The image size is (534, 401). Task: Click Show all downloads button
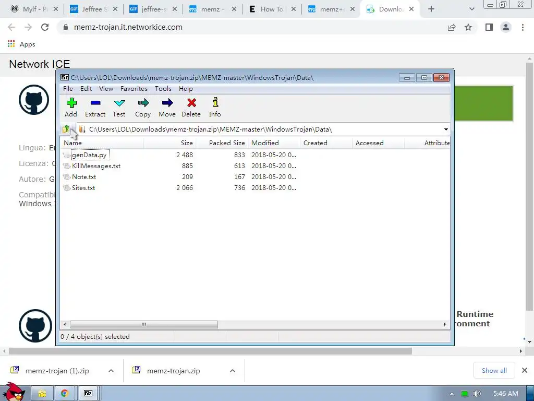tap(494, 370)
